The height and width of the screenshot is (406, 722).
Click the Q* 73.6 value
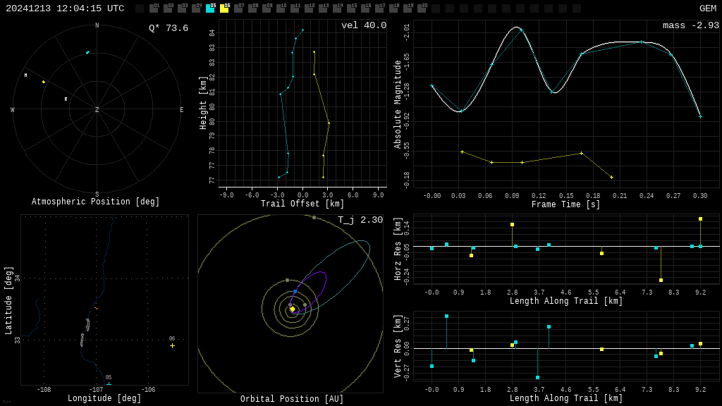[x=168, y=28]
